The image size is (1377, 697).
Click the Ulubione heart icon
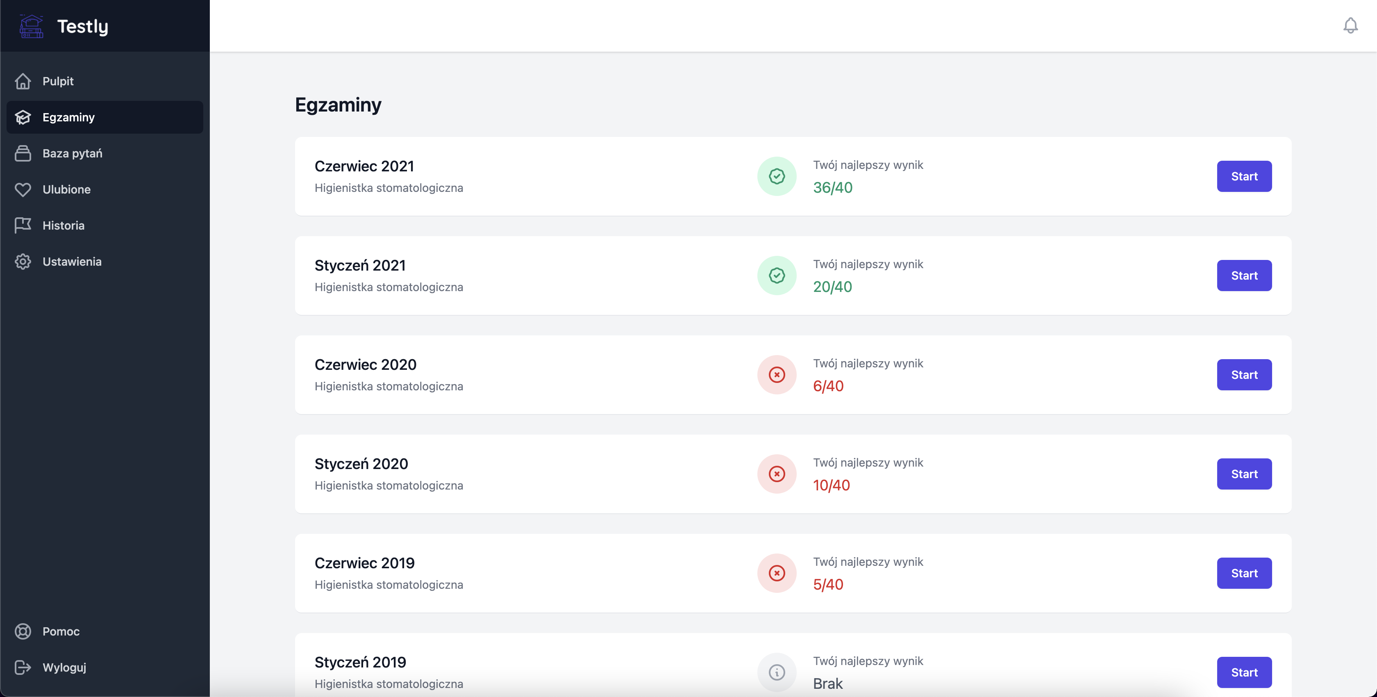23,189
